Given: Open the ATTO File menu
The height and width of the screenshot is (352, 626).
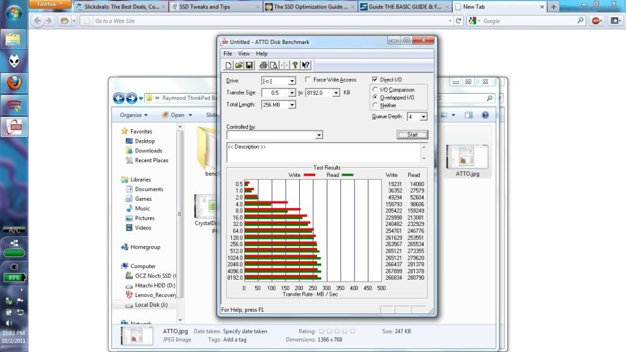Looking at the screenshot, I should point(228,53).
